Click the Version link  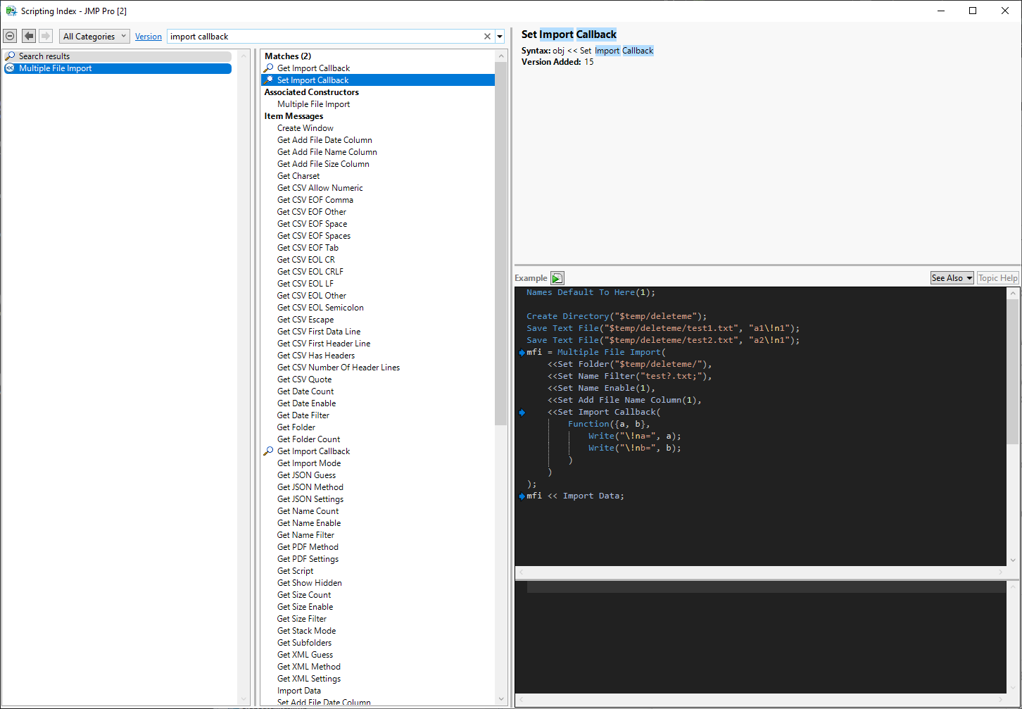[149, 37]
